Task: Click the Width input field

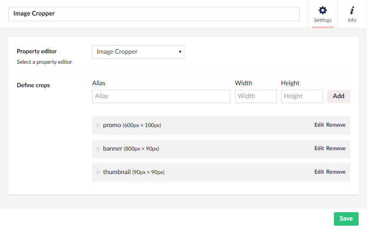Action: [x=256, y=96]
